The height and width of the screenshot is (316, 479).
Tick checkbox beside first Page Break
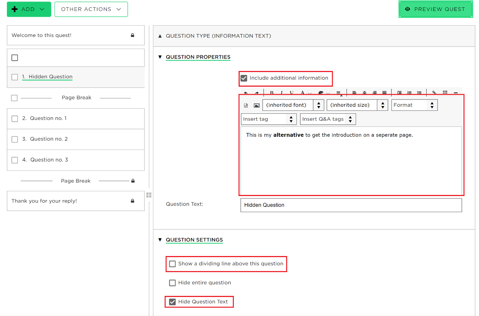click(14, 98)
